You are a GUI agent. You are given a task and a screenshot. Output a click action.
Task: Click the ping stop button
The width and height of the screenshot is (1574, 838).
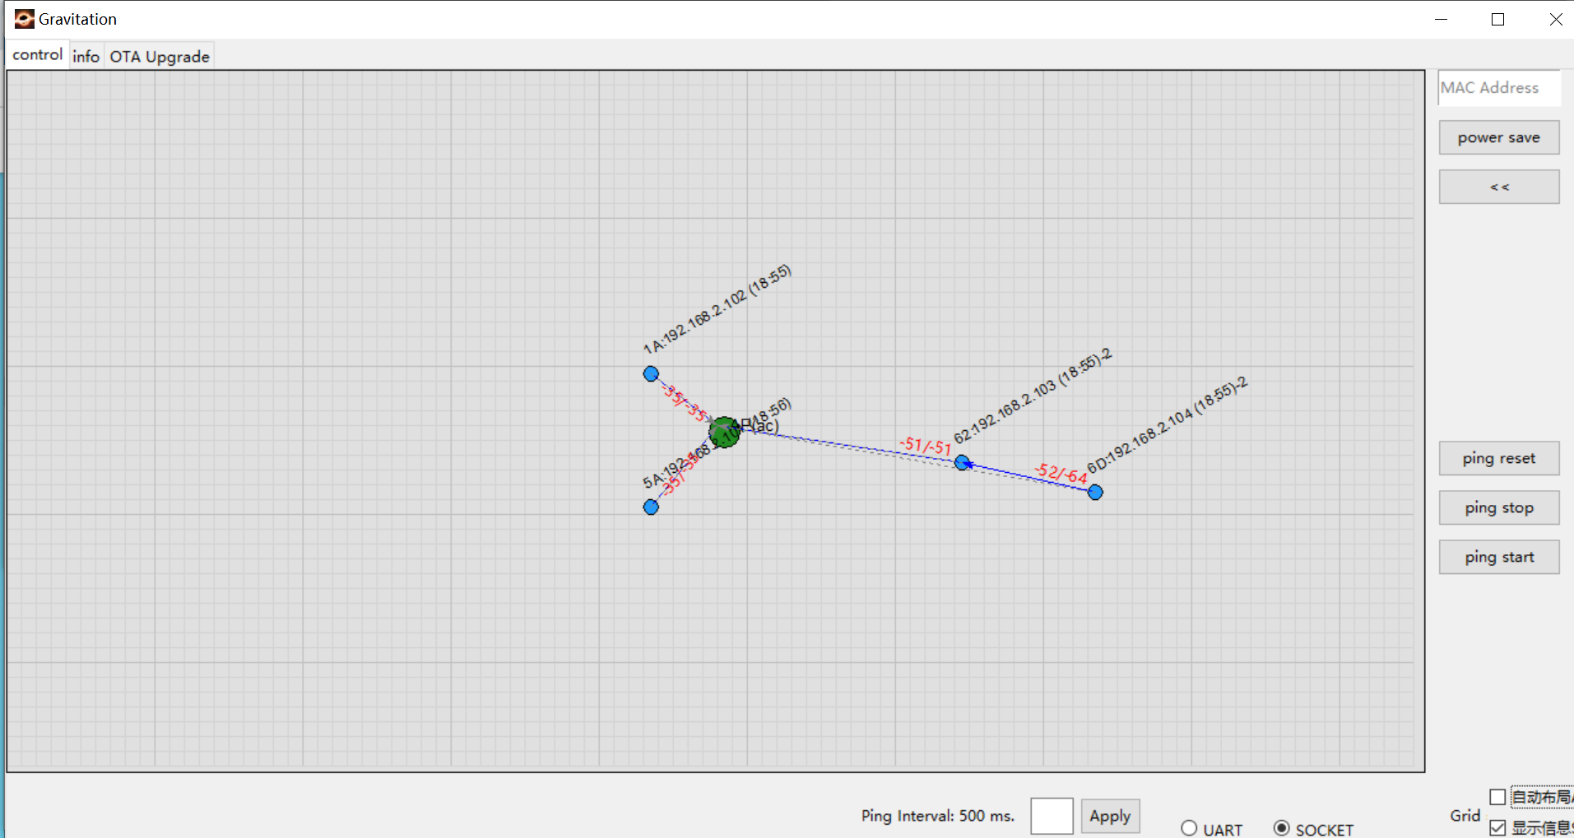pos(1498,507)
